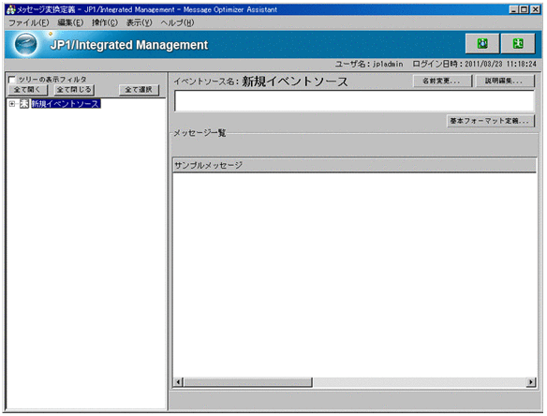Viewport: 547px width, 416px height.
Task: Open the ヘルプ(H) menu
Action: [x=177, y=22]
